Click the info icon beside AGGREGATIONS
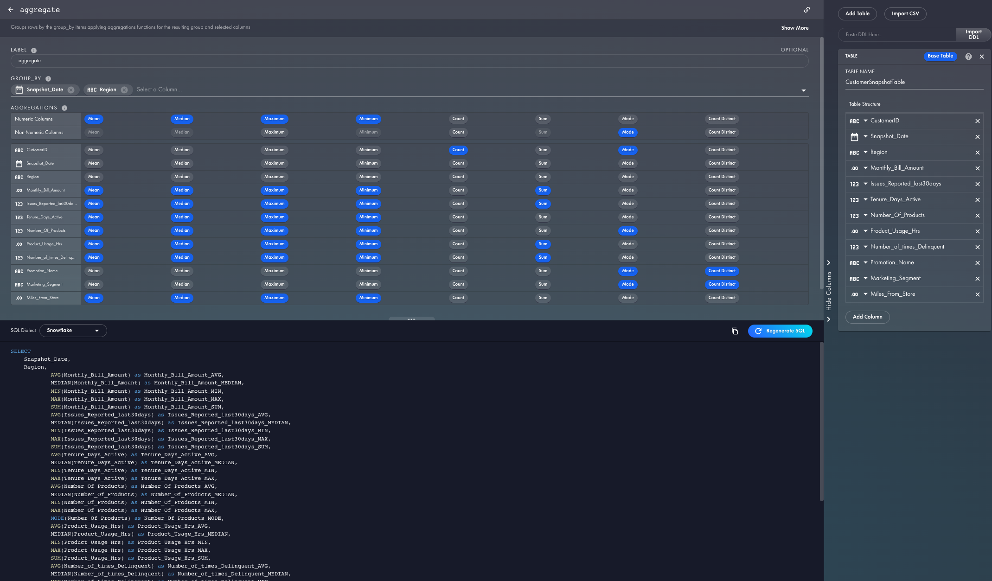The width and height of the screenshot is (992, 581). pos(64,108)
